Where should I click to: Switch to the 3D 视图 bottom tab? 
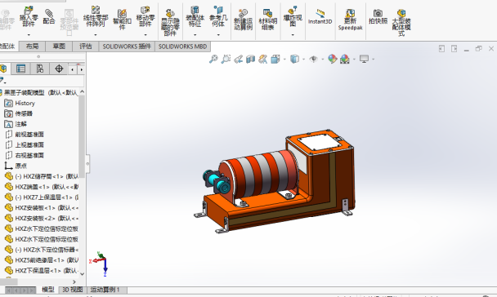pyautogui.click(x=73, y=290)
